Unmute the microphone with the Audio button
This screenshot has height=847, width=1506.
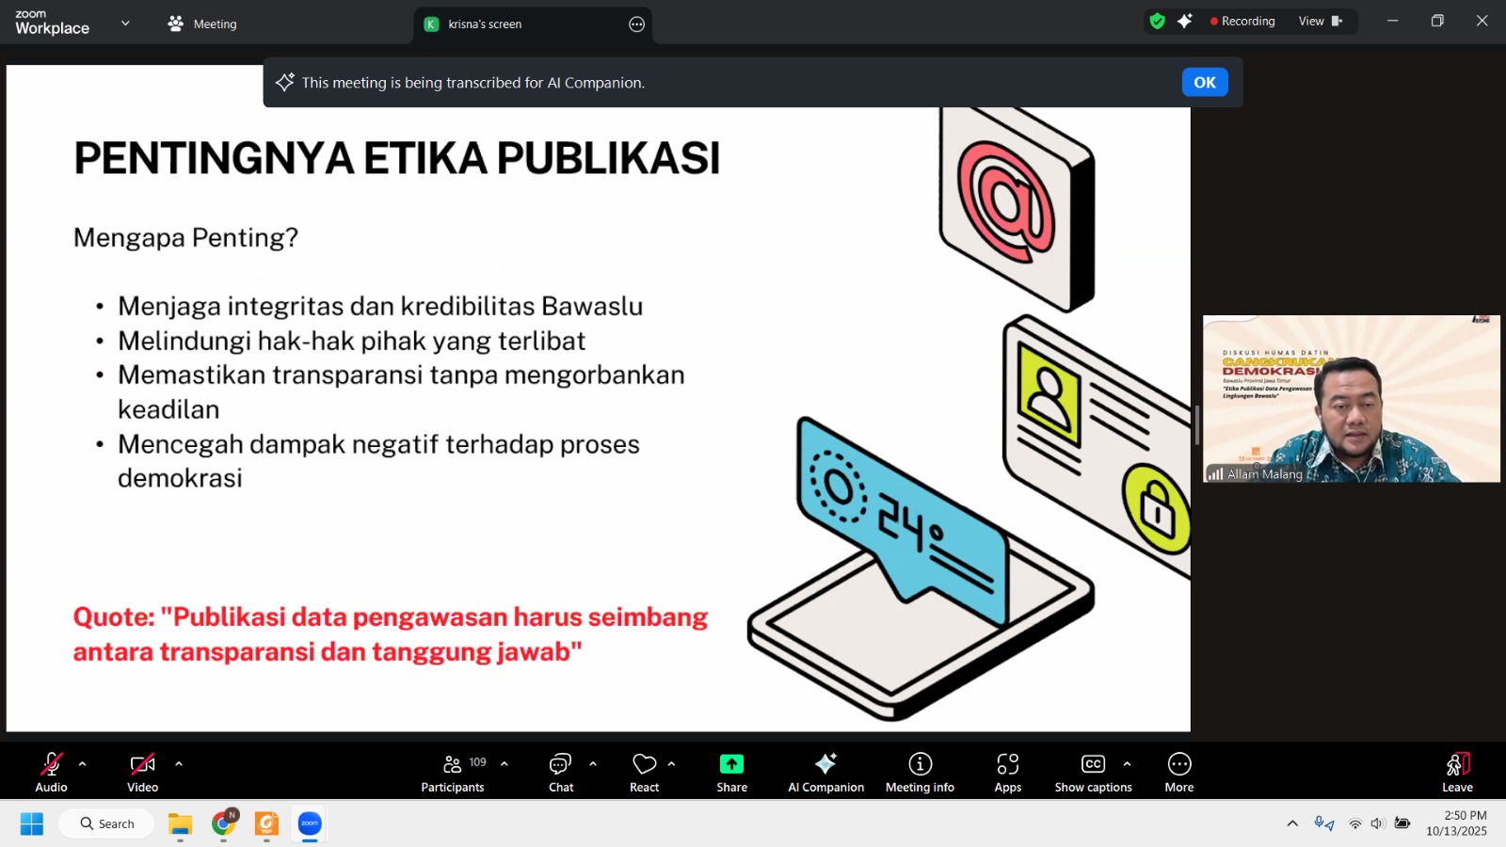[x=52, y=773]
